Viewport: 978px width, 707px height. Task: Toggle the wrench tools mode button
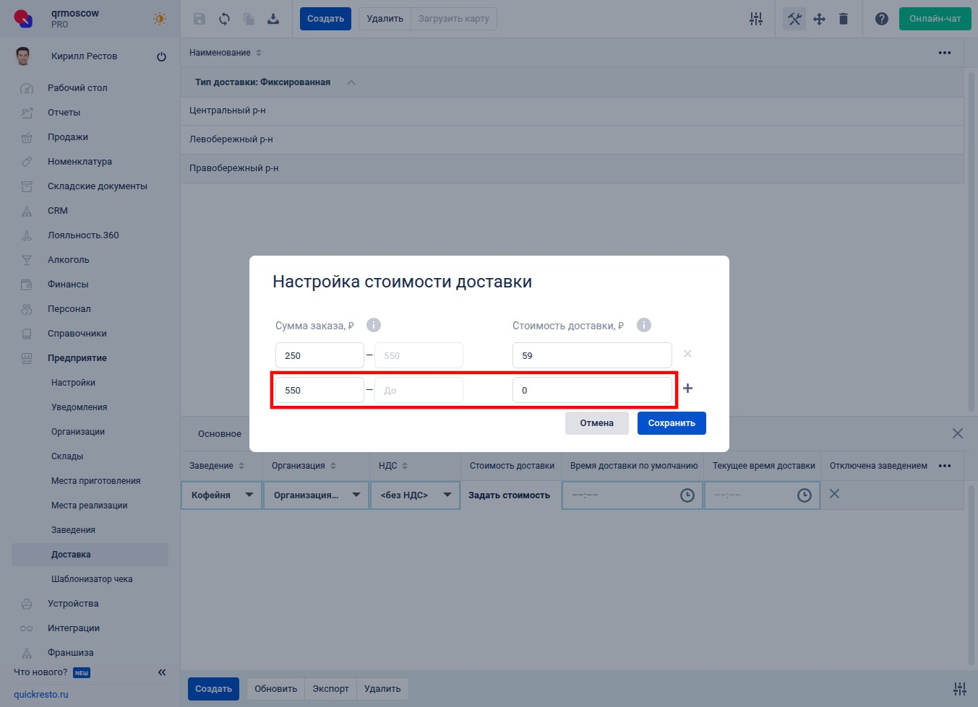click(794, 19)
